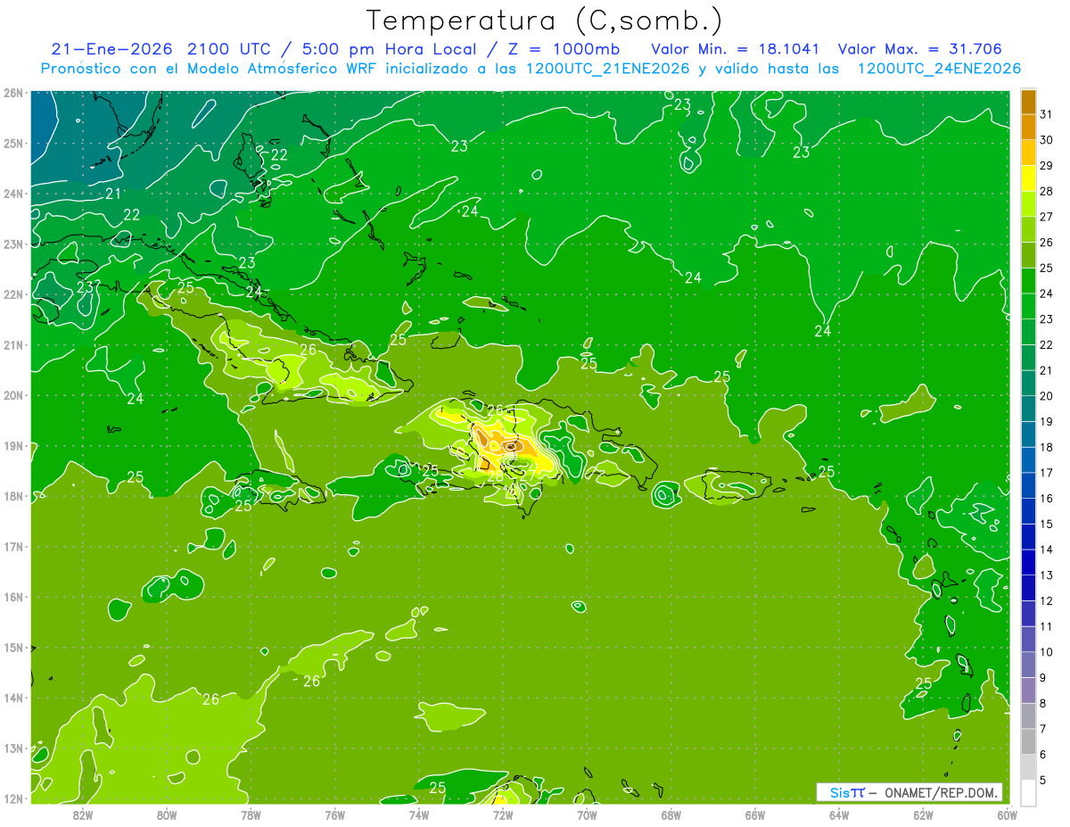Click the 'Valor Max. = 31.706' value
Viewport: 1070px width, 827px height.
pyautogui.click(x=920, y=49)
